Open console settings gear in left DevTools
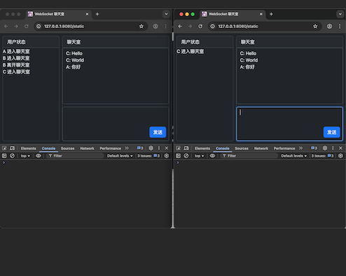 point(167,156)
